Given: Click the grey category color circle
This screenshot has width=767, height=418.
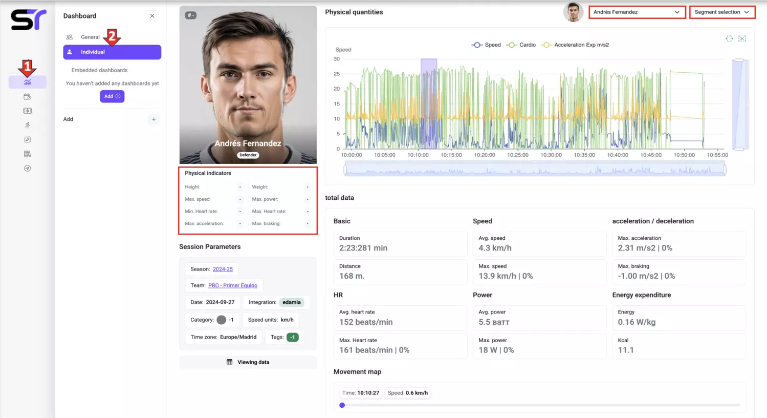Looking at the screenshot, I should pos(221,320).
